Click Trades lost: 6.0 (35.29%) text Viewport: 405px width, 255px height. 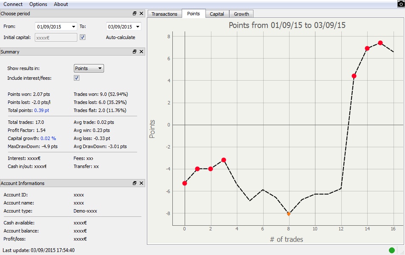(x=100, y=102)
